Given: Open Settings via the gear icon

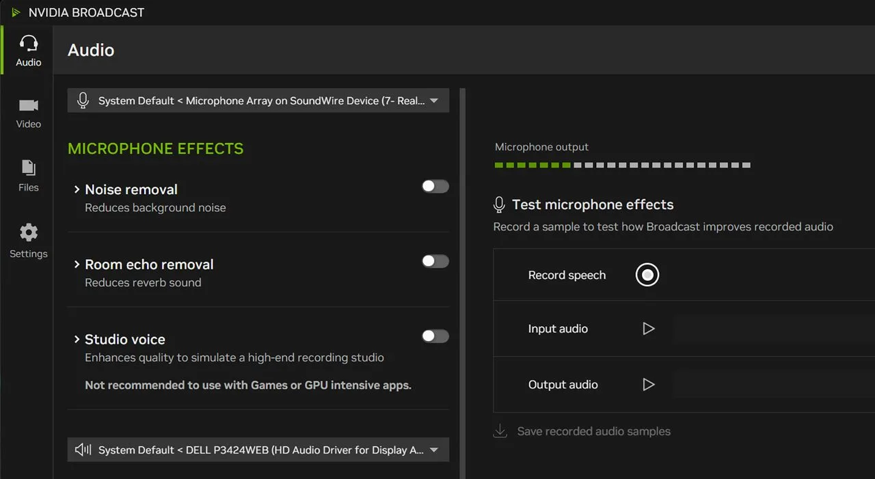Looking at the screenshot, I should (29, 232).
